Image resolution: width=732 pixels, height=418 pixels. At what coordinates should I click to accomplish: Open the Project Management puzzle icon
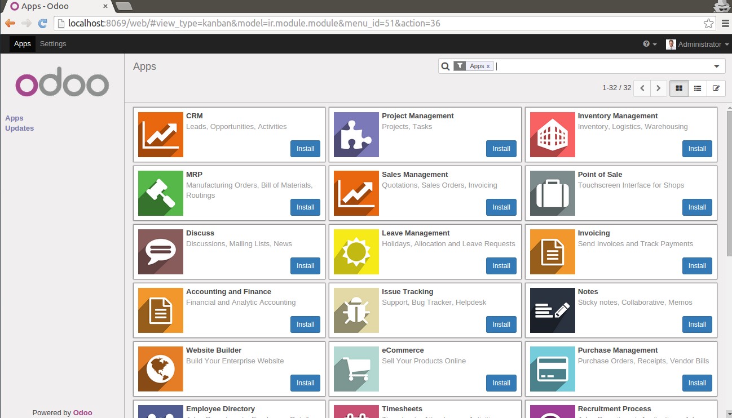tap(356, 135)
